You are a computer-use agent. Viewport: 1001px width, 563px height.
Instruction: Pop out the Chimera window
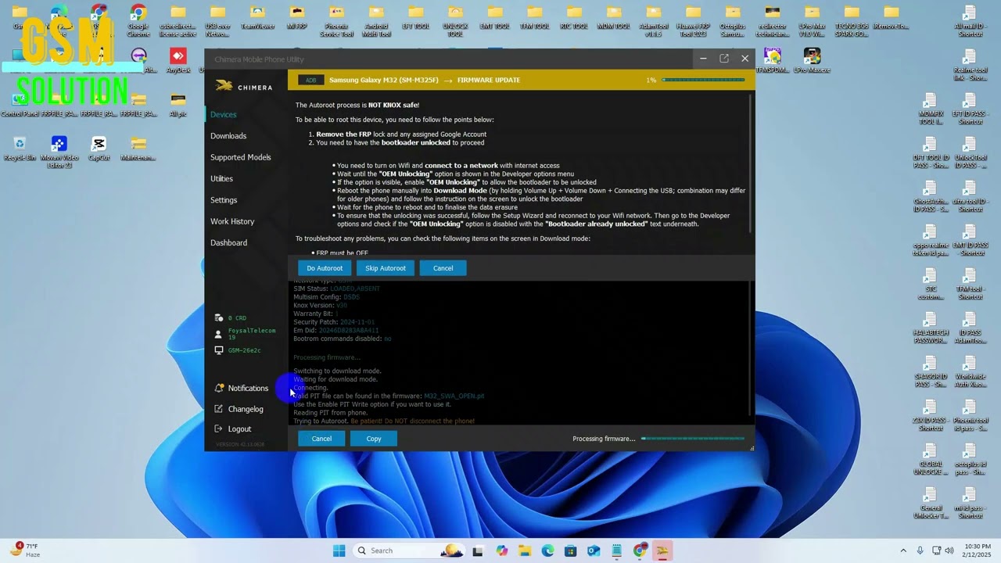tap(724, 59)
